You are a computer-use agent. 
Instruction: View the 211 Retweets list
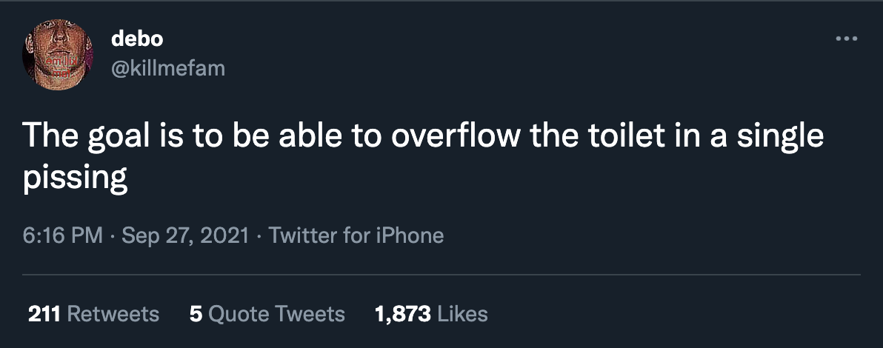pyautogui.click(x=93, y=314)
